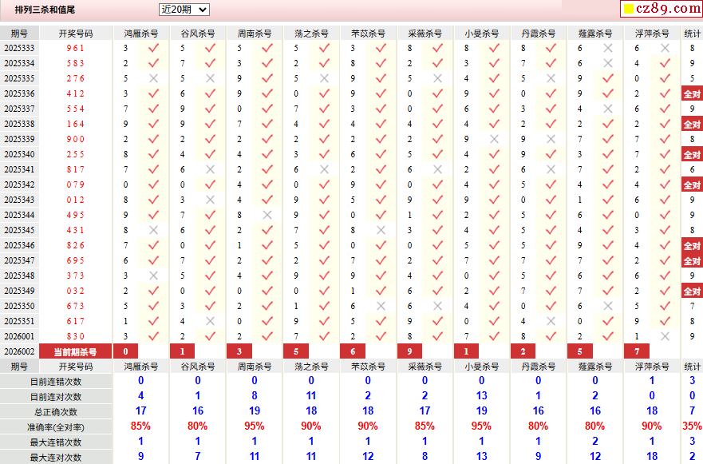Click the X mark for 芣苡杀号 in row 2025345
The width and height of the screenshot is (703, 464).
pyautogui.click(x=381, y=230)
